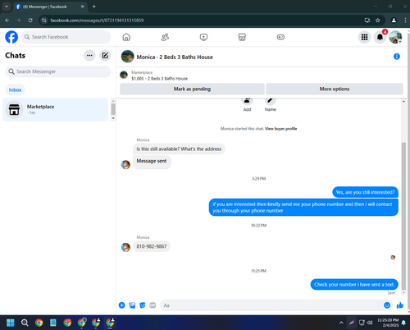Viewport: 410px width, 330px height.
Task: Reload the page with refresh icon
Action: click(x=30, y=21)
